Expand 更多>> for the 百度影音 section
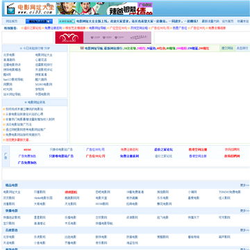 (x=244, y=230)
